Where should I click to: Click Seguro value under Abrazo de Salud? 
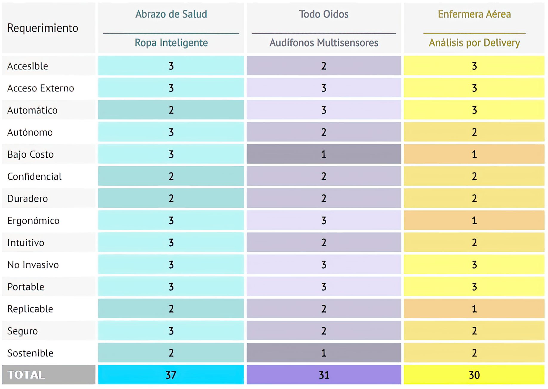[x=171, y=331]
